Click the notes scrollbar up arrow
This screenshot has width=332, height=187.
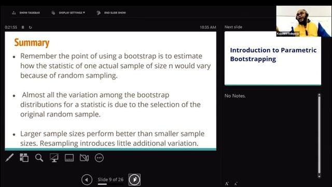[x=320, y=95]
